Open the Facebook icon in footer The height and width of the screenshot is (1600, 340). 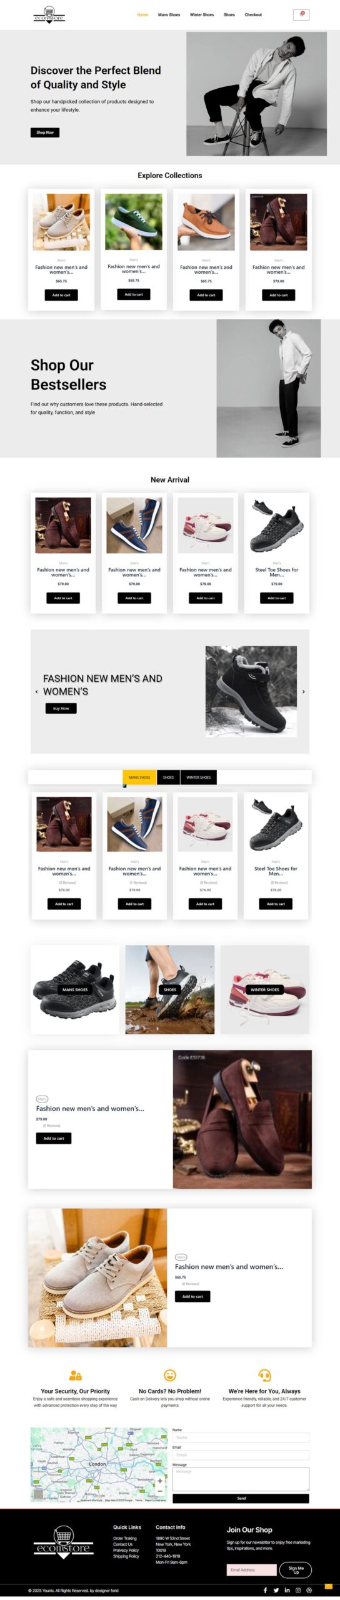[265, 1590]
